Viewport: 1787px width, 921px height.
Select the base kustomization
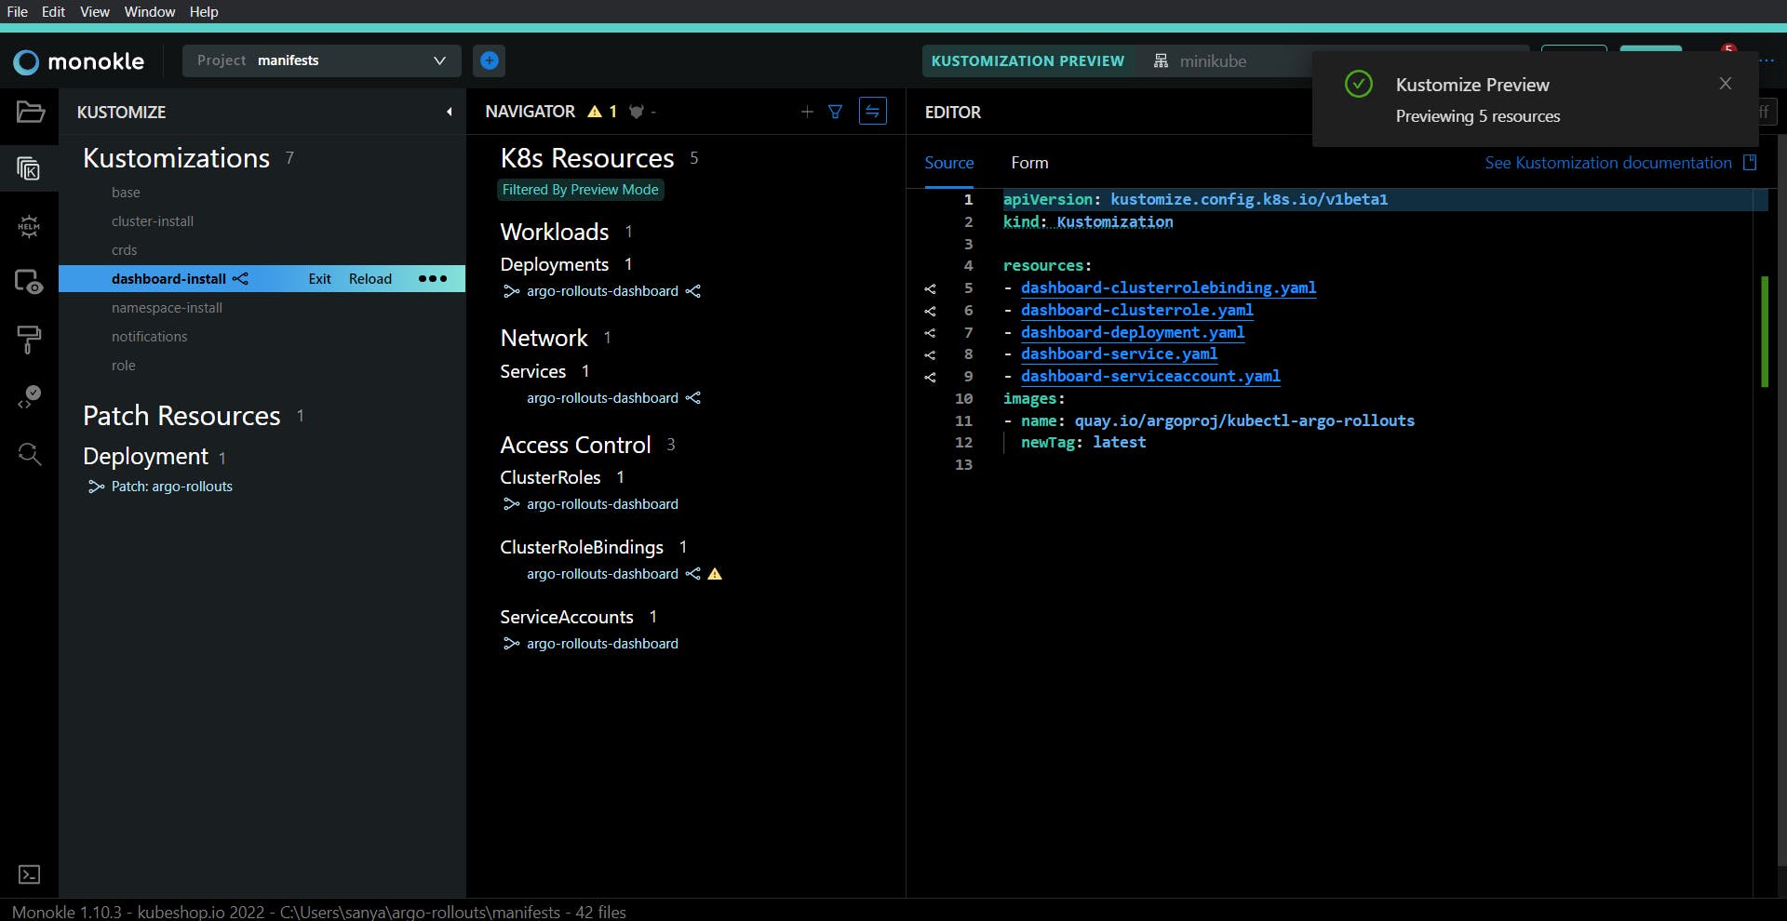point(126,193)
